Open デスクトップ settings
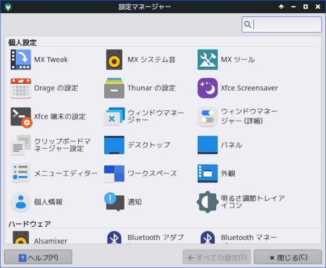The height and width of the screenshot is (268, 326). pyautogui.click(x=114, y=145)
